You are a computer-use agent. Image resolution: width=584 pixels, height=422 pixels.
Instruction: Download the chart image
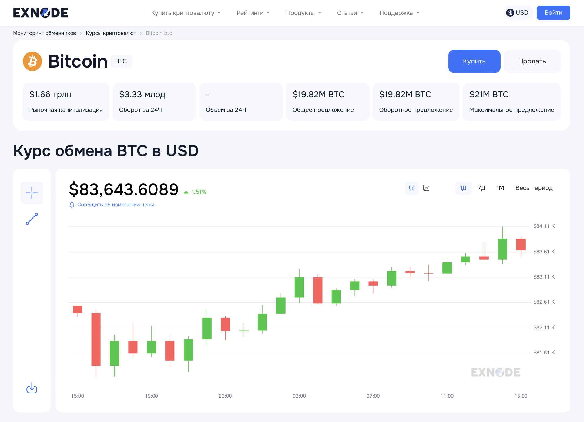tap(32, 388)
